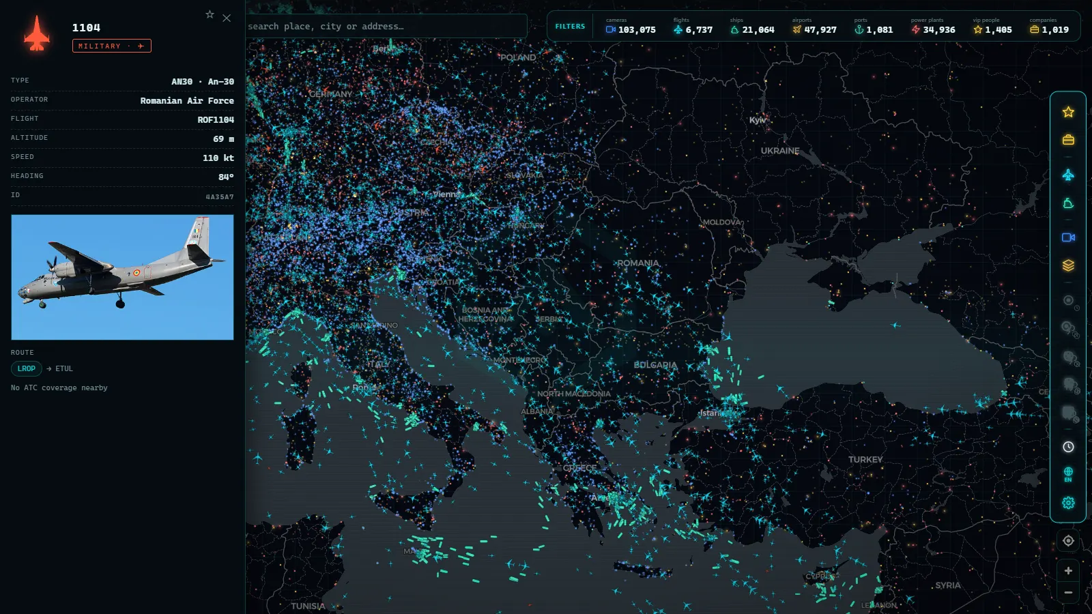1092x614 pixels.
Task: Open settings gear in sidebar
Action: coord(1068,503)
